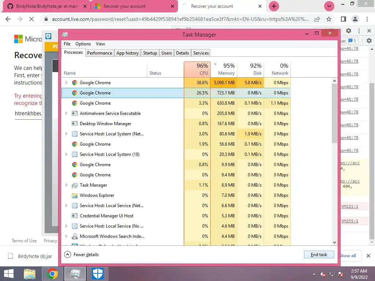Click gear icon of Service Host: Local System (18)
The height and width of the screenshot is (281, 375).
point(75,154)
